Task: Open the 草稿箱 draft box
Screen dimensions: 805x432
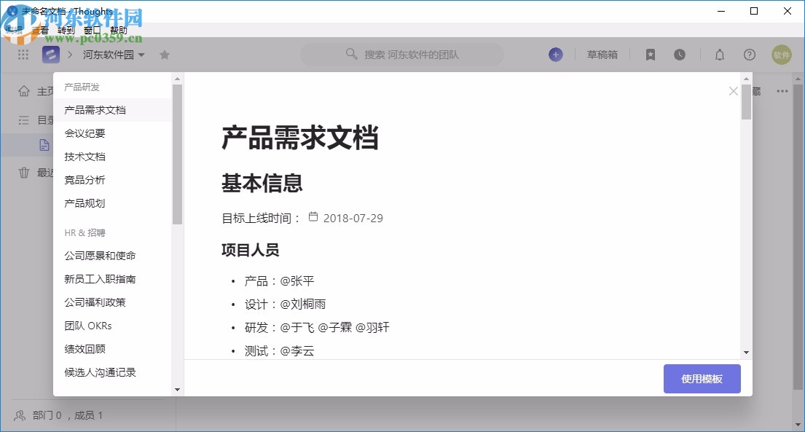Action: [x=602, y=55]
